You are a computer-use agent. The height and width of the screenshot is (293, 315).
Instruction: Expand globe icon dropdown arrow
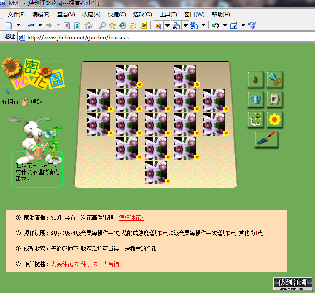click(204, 25)
